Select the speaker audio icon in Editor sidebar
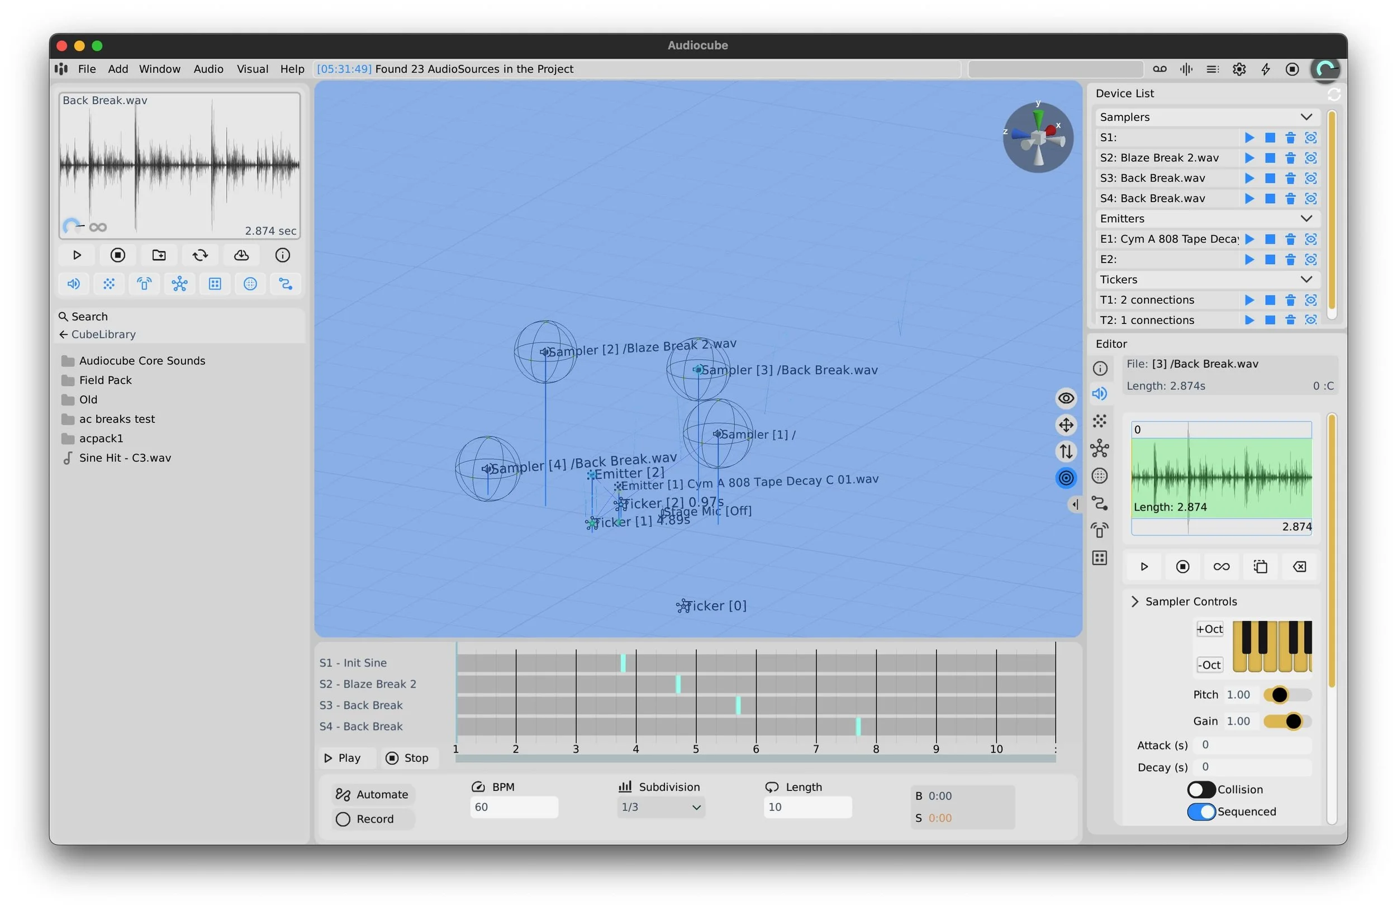This screenshot has width=1397, height=910. [x=1100, y=394]
